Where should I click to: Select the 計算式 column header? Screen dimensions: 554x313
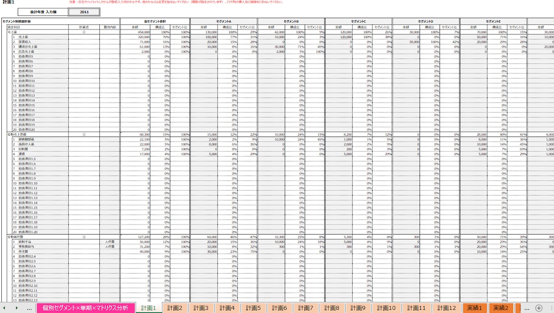[x=84, y=27]
